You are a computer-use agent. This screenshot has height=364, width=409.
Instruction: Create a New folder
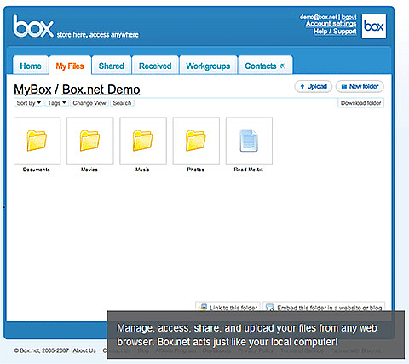(360, 86)
